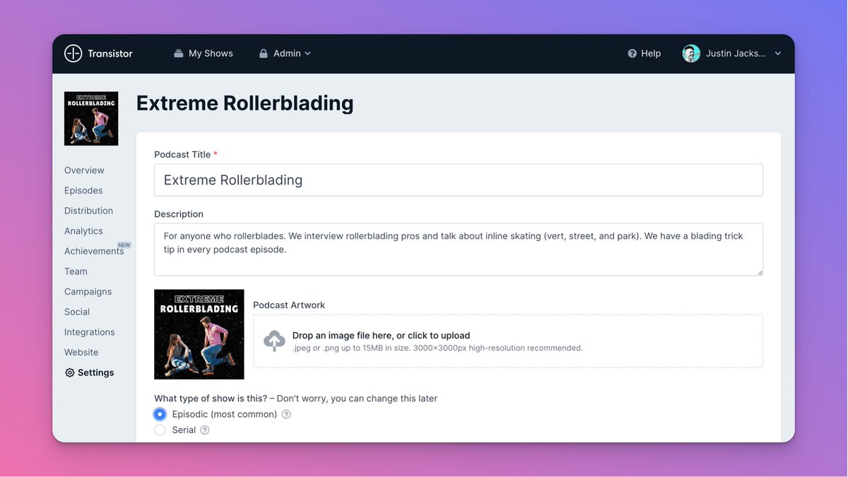Click the cloud upload icon
The image size is (848, 477).
[274, 341]
